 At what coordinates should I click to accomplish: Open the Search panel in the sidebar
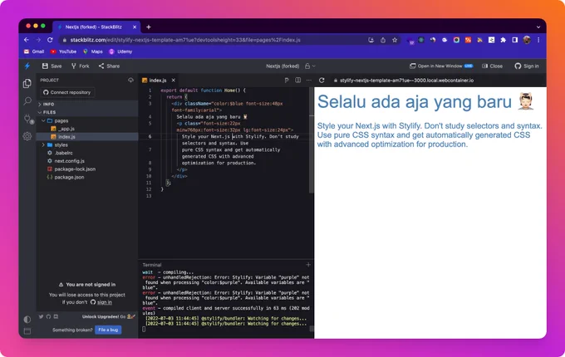(27, 100)
